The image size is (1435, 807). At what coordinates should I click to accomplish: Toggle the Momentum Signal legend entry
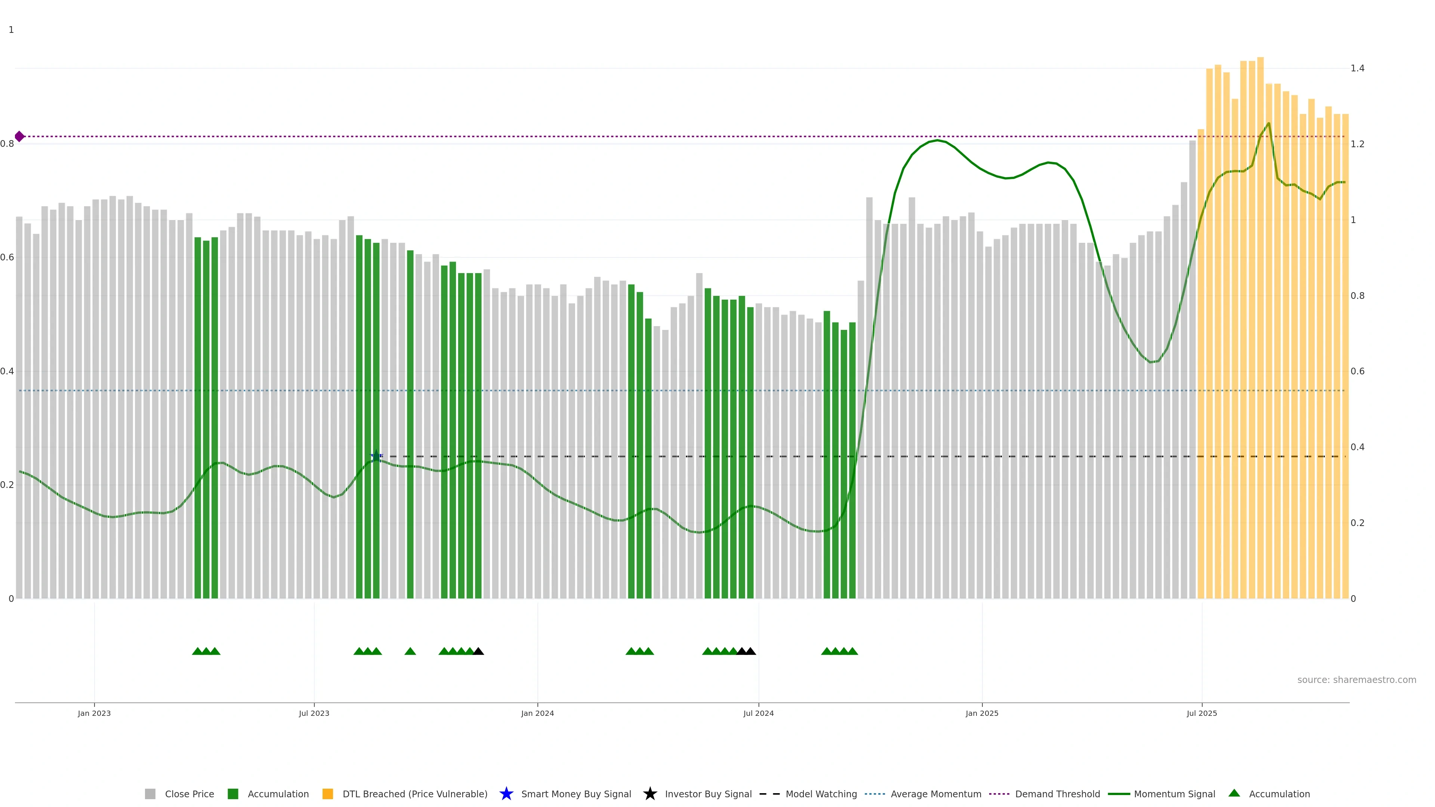pos(1174,794)
